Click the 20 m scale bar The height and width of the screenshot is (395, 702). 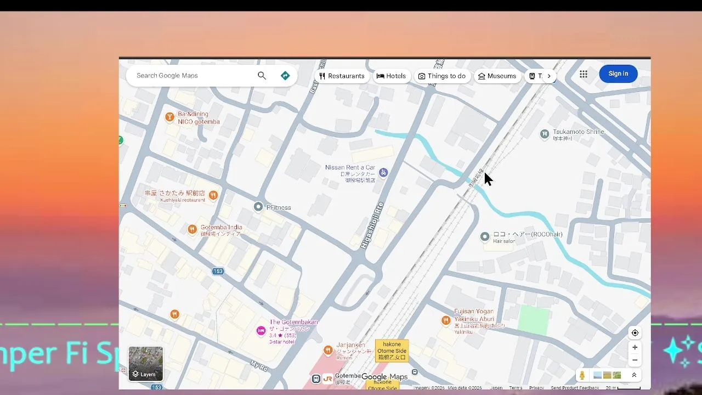(623, 387)
